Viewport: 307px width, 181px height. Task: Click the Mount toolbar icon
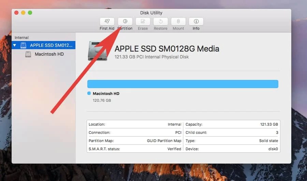click(x=178, y=22)
